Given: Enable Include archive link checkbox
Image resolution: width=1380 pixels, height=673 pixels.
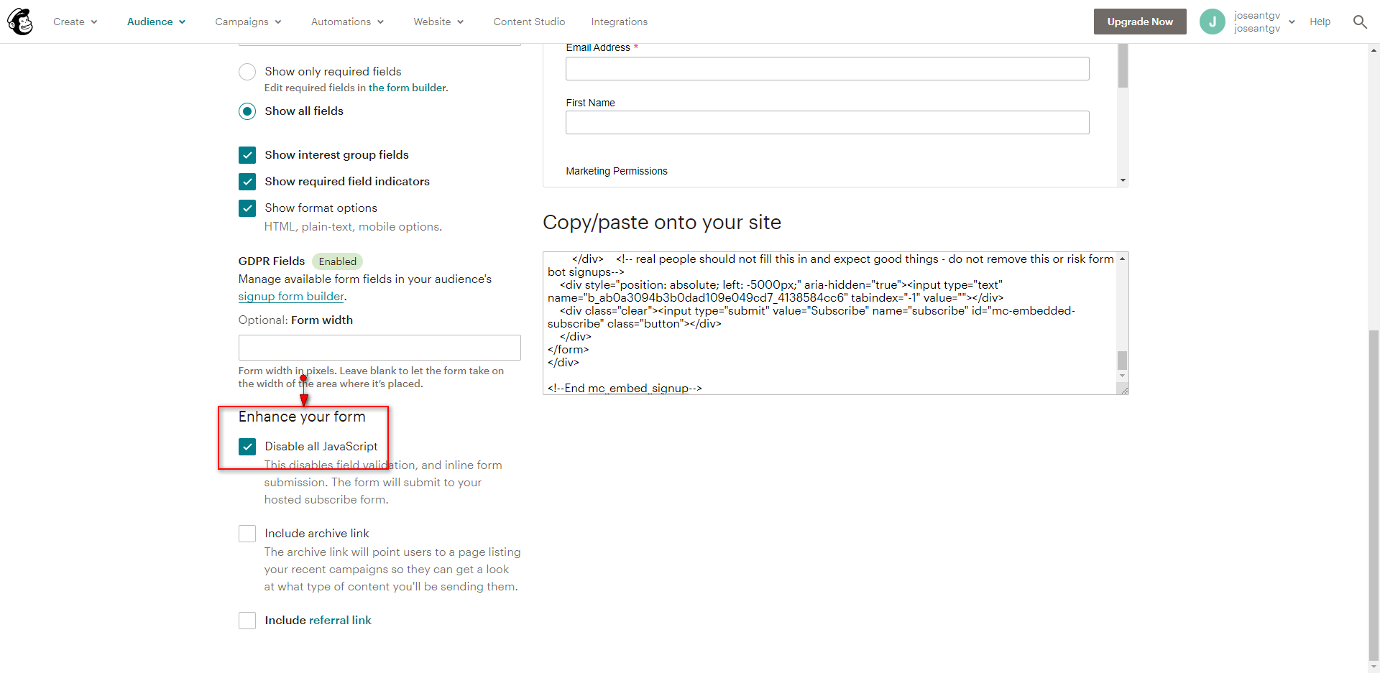Looking at the screenshot, I should coord(247,534).
